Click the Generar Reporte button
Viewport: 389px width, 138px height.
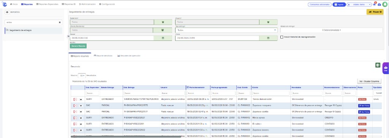[78, 46]
